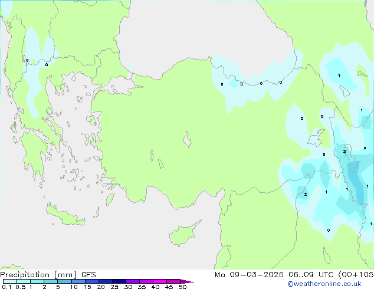Image resolution: width=374 pixels, height=289 pixels.
Task: Pick the 35–40 mm legend color box
Action: tap(146, 281)
